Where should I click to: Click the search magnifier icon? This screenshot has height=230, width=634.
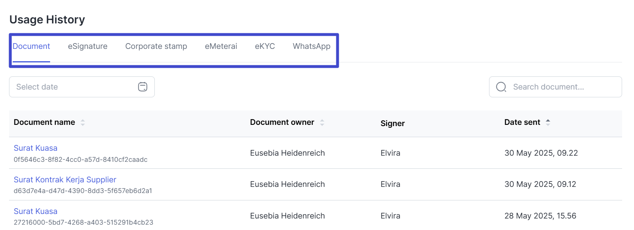(501, 87)
